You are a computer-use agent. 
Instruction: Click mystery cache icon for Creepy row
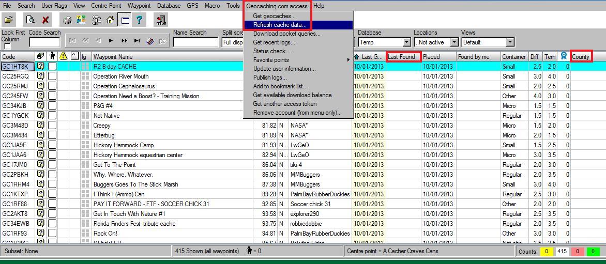(x=40, y=125)
